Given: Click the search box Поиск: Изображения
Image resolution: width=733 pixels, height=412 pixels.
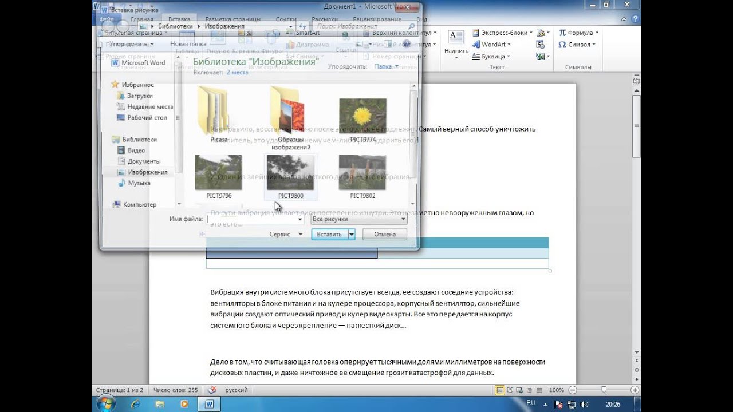Looking at the screenshot, I should pyautogui.click(x=365, y=26).
